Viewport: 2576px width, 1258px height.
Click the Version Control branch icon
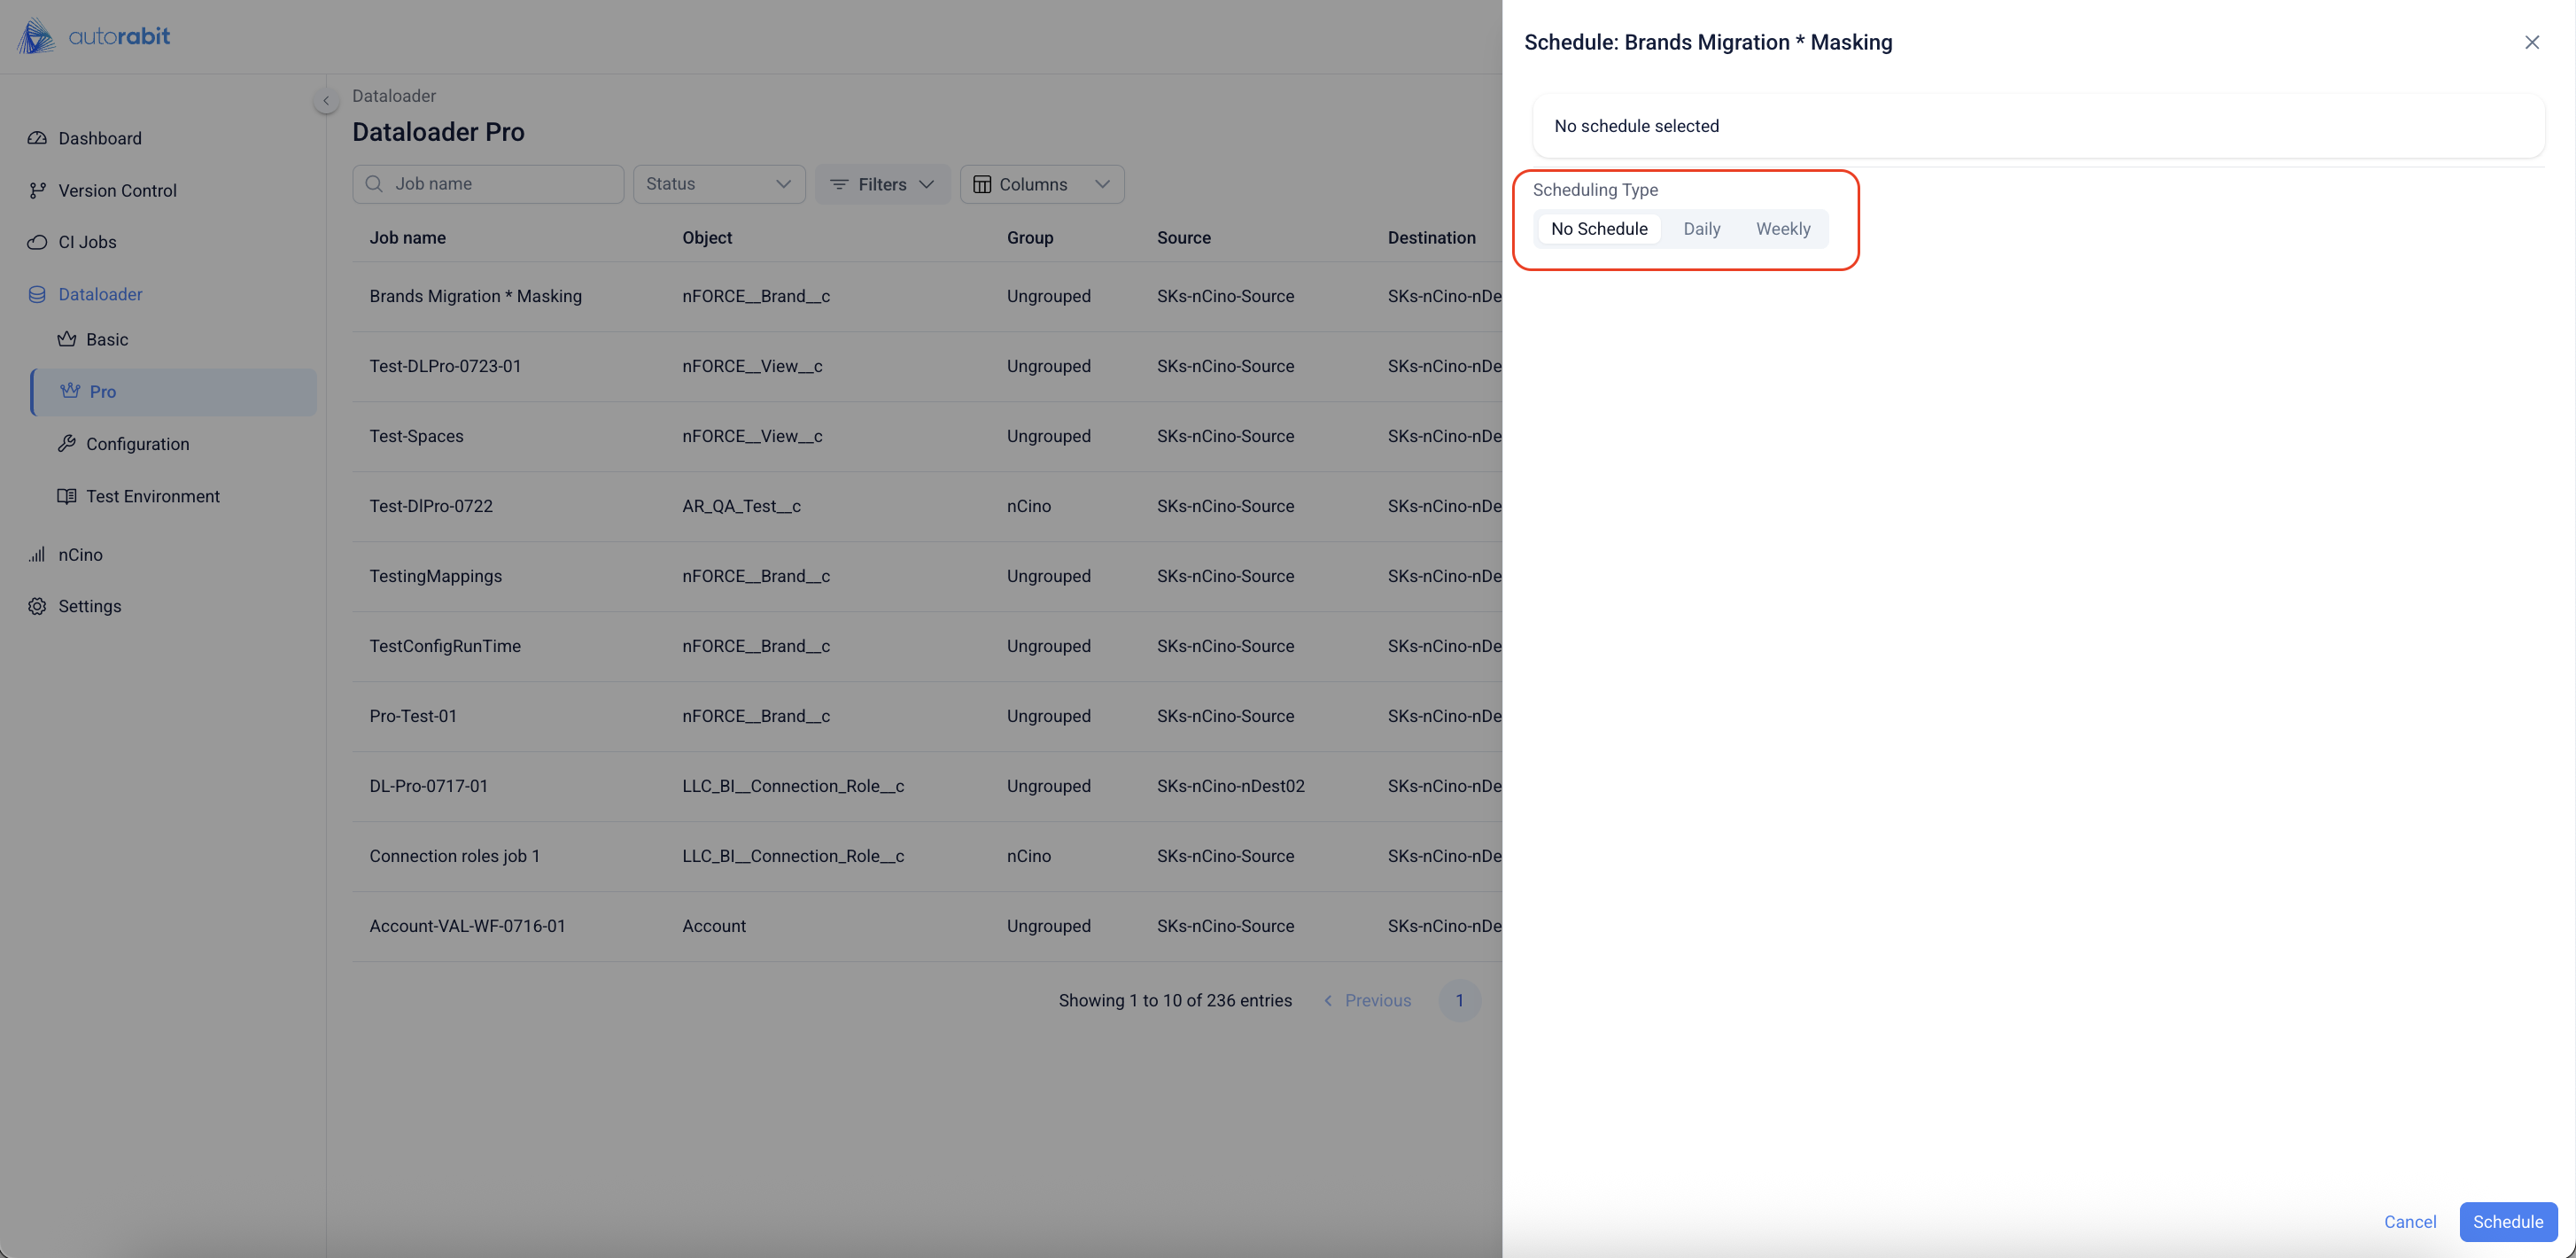[x=37, y=190]
